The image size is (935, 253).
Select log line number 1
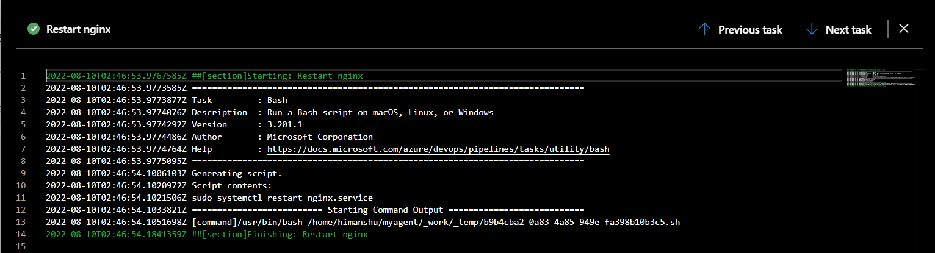[x=23, y=76]
